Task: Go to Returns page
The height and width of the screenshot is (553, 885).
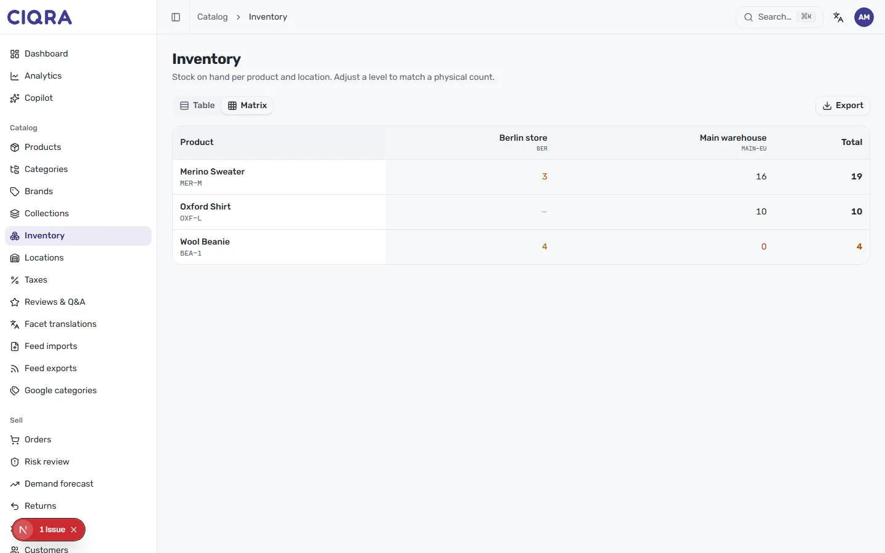Action: click(78, 506)
